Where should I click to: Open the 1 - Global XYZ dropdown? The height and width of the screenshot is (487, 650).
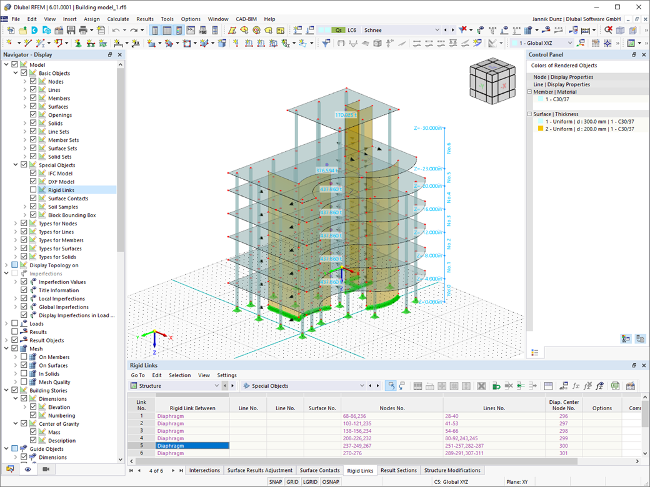(570, 43)
